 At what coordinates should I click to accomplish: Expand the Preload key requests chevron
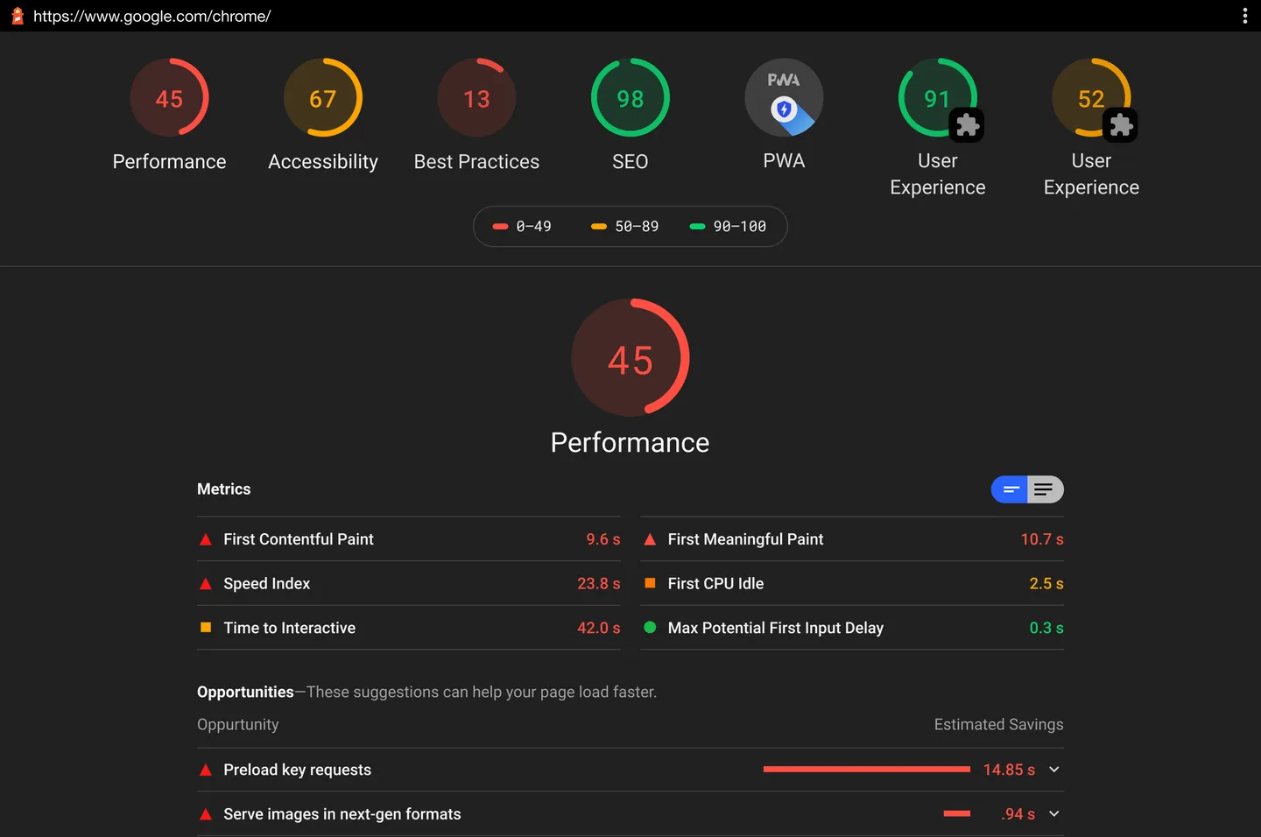point(1054,770)
